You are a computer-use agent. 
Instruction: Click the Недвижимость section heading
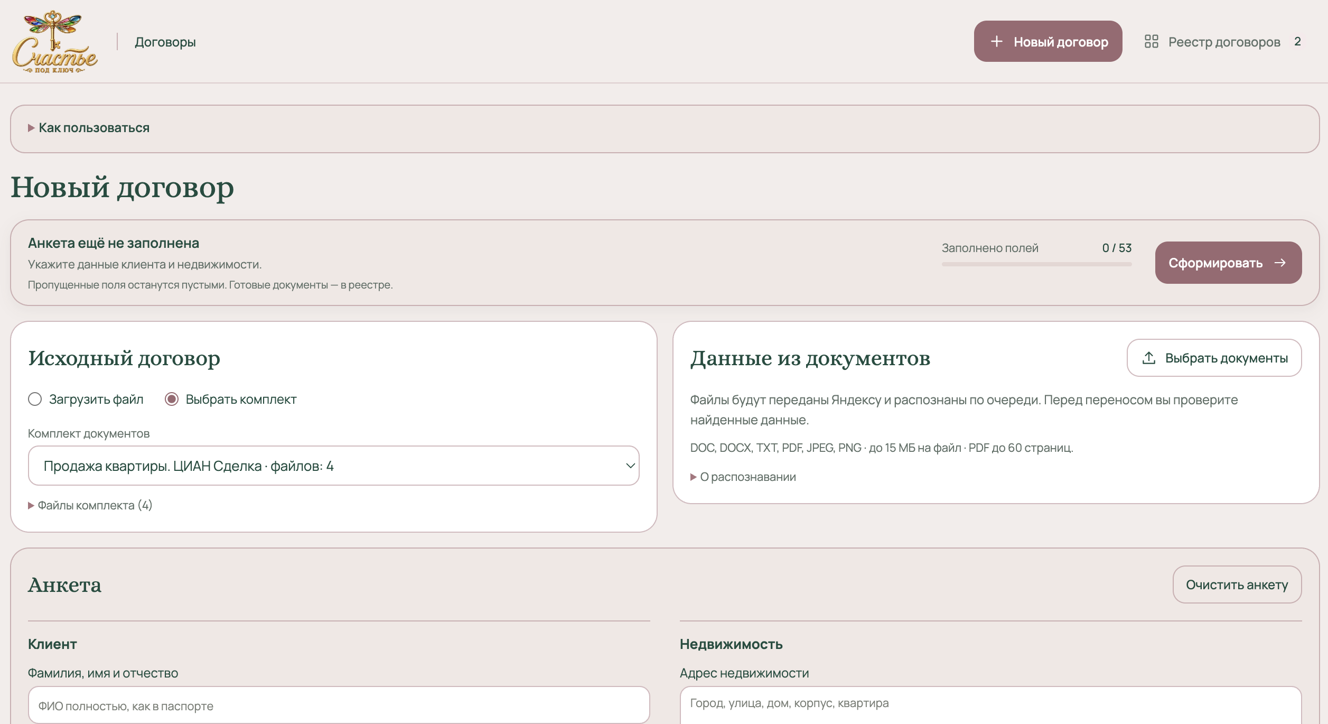[731, 644]
